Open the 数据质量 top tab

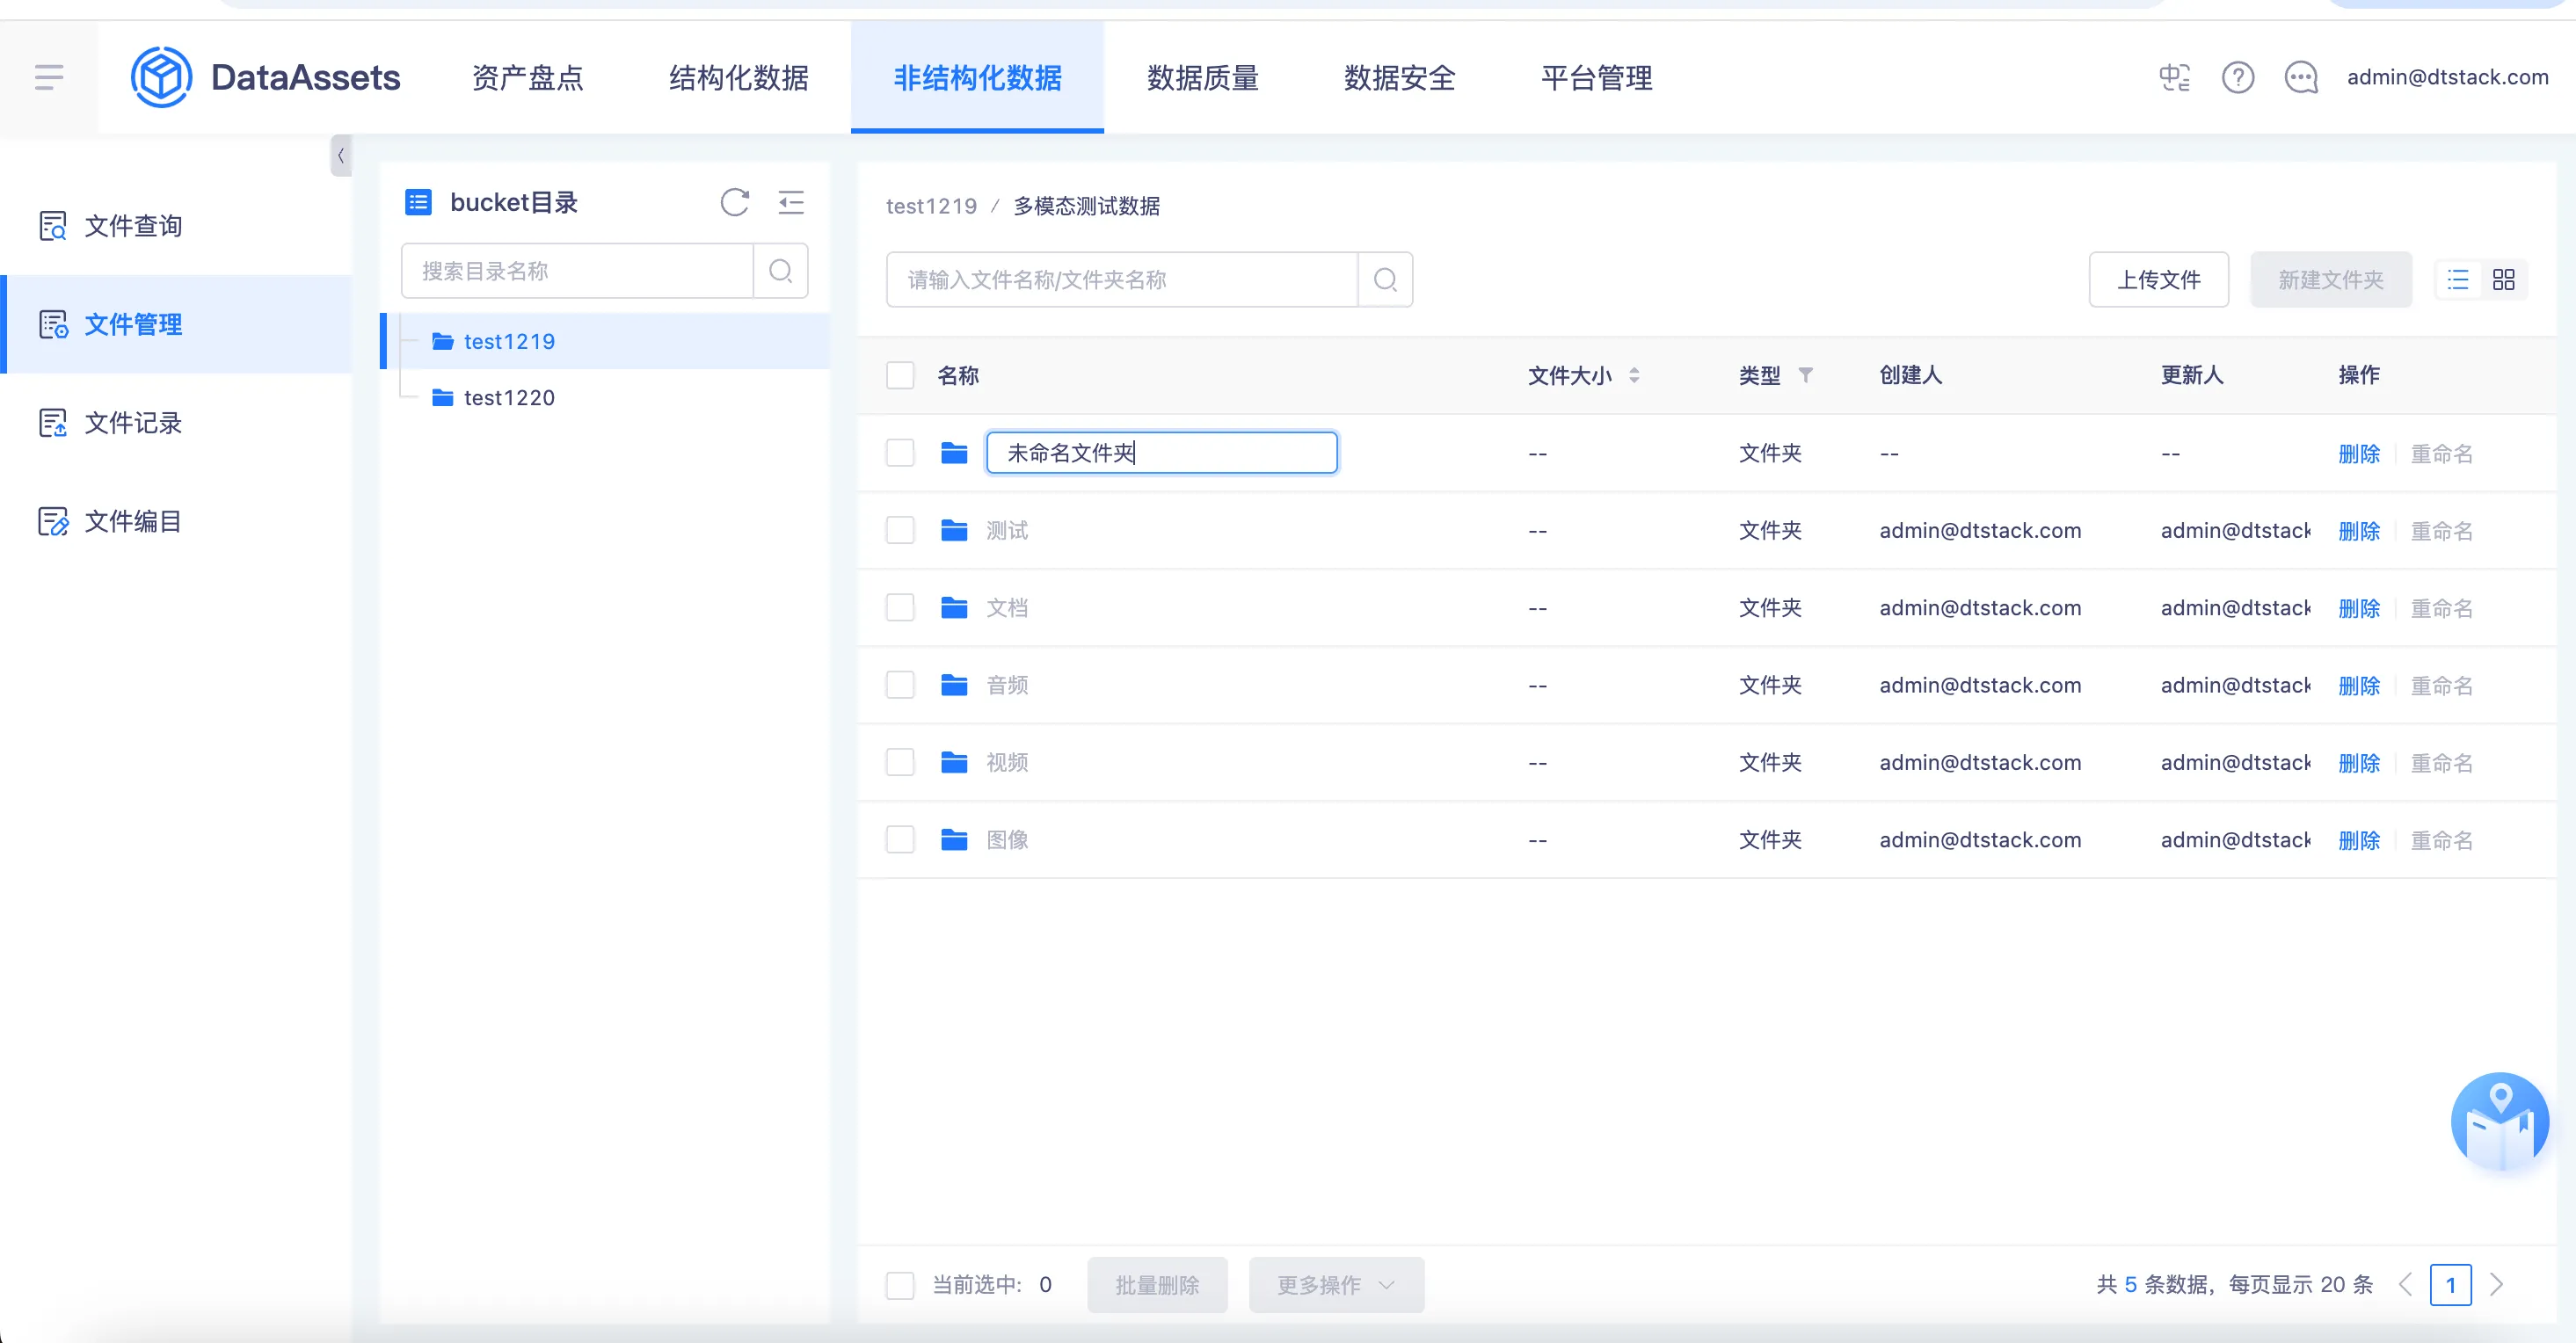point(1202,77)
